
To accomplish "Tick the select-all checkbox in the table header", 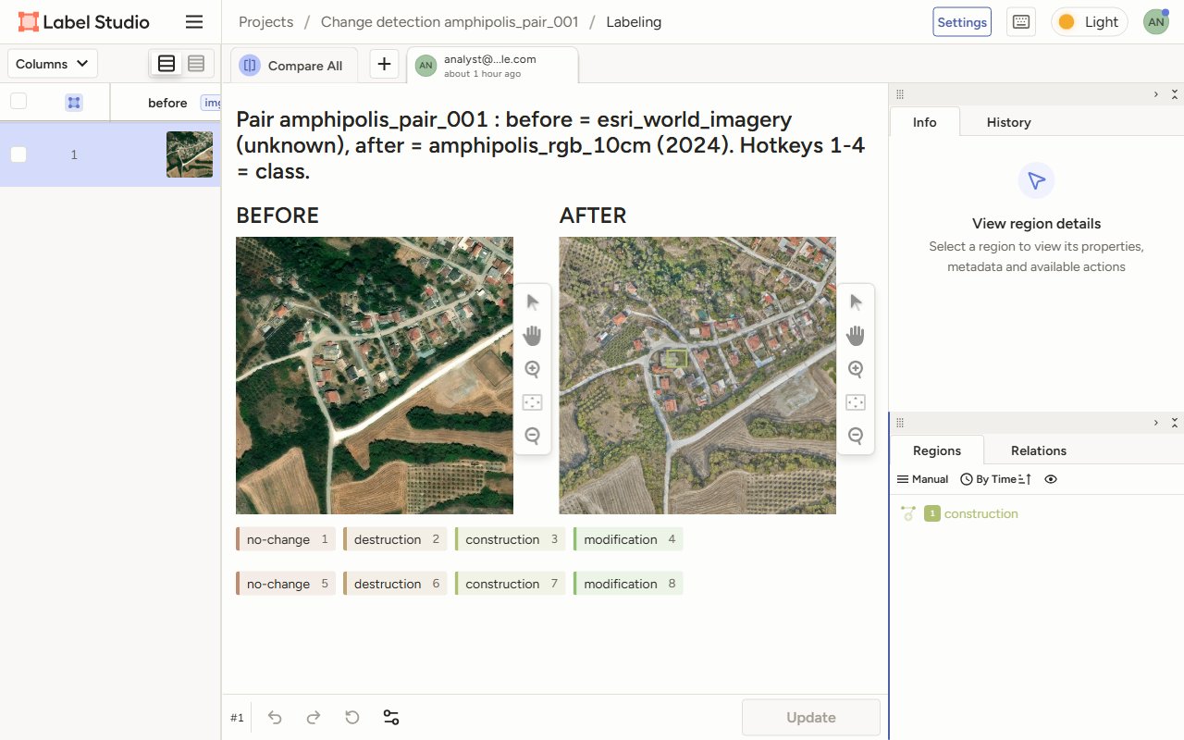I will click(18, 102).
